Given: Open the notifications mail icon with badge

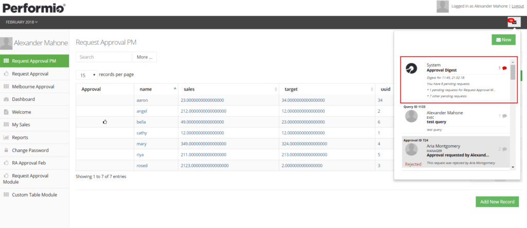Looking at the screenshot, I should tap(514, 22).
